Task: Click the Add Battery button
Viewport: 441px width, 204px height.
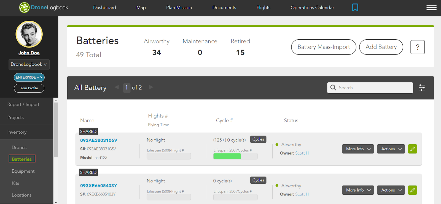Action: click(x=381, y=47)
